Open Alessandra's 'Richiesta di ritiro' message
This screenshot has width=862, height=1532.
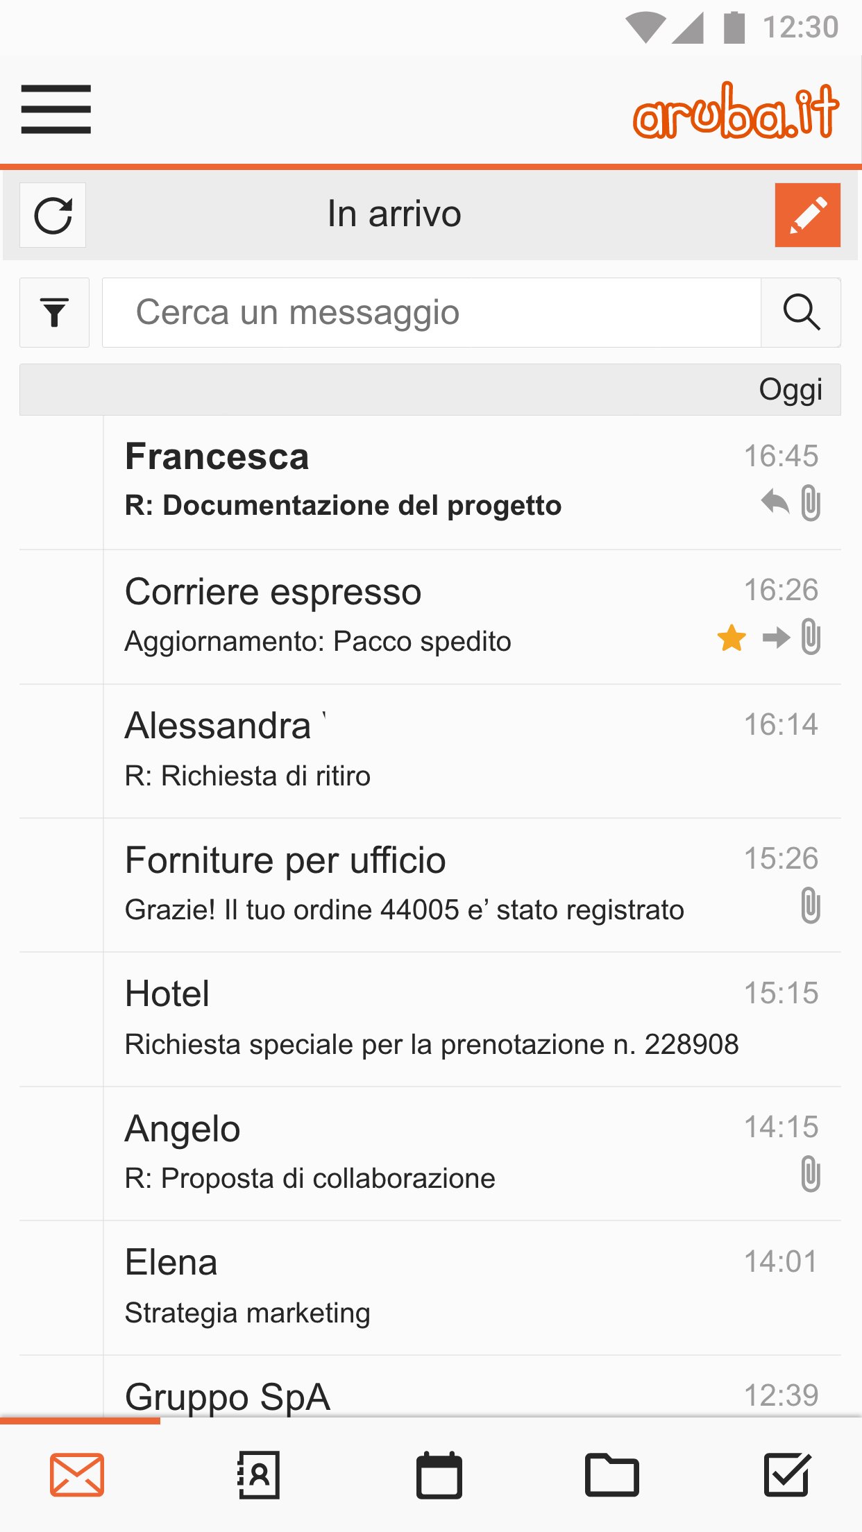tap(416, 751)
